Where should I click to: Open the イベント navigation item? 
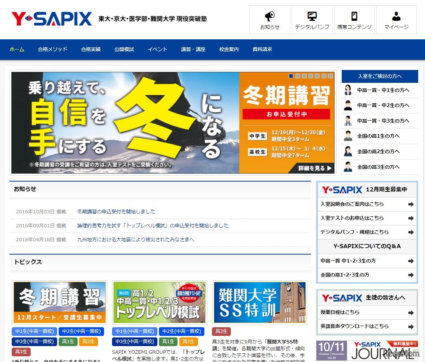[157, 49]
